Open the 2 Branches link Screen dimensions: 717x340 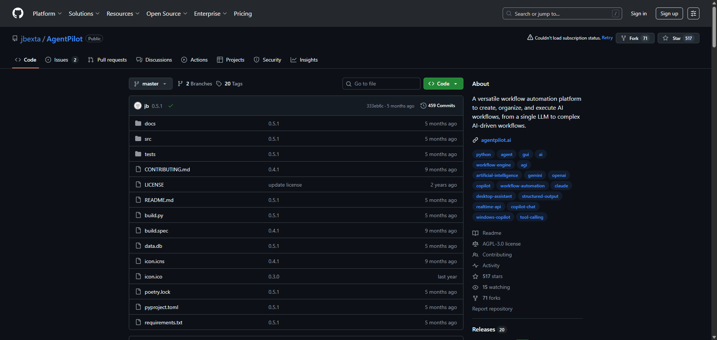195,84
